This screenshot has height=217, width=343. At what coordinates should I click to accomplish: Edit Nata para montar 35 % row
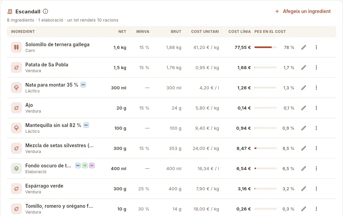[x=304, y=88]
